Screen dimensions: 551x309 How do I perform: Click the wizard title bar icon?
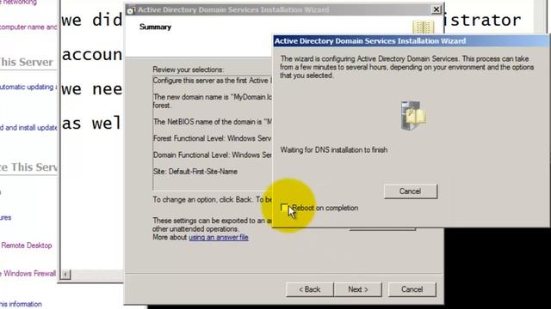click(x=130, y=10)
